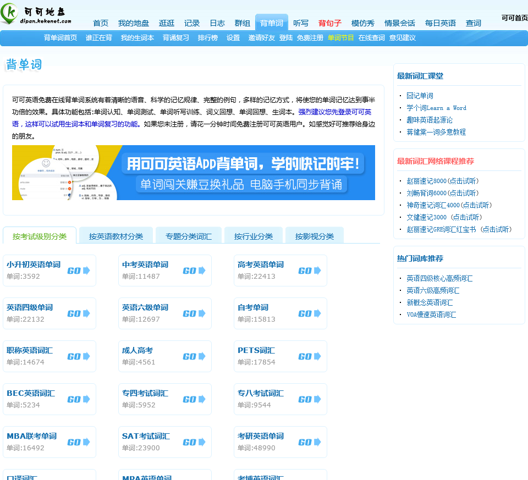
Task: Open the yellow 单词节目 link
Action: coord(341,38)
